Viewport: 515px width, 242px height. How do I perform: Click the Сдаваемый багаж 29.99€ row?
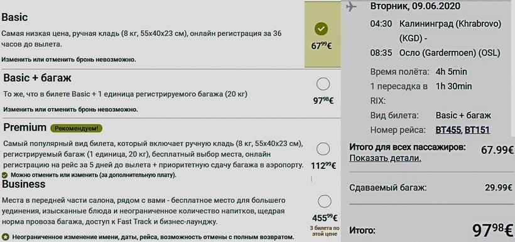point(431,188)
